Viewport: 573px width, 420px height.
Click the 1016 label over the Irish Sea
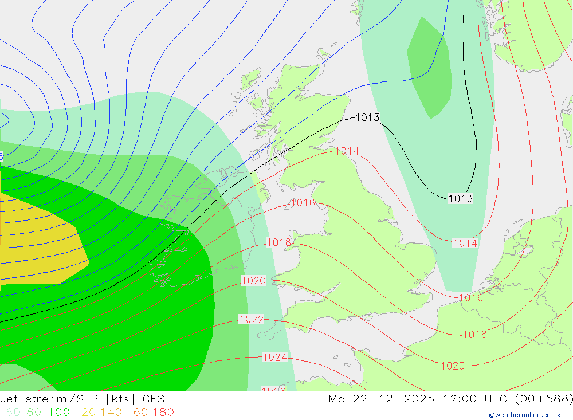[x=303, y=202]
